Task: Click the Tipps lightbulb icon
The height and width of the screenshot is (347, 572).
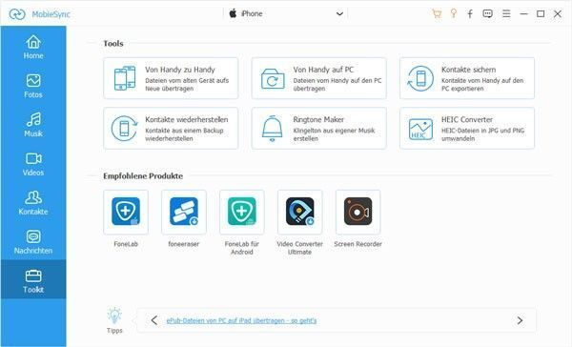Action: click(114, 316)
